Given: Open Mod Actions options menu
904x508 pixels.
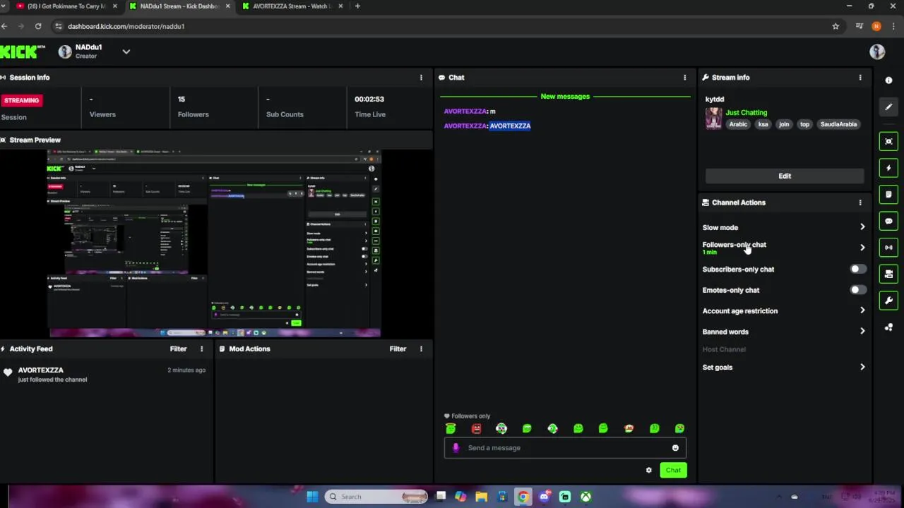Looking at the screenshot, I should [x=421, y=349].
